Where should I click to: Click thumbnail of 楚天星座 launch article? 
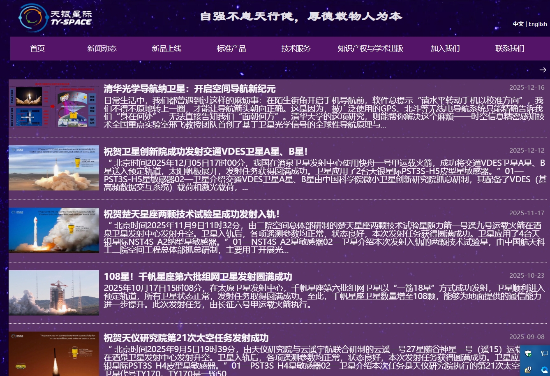[x=54, y=230]
